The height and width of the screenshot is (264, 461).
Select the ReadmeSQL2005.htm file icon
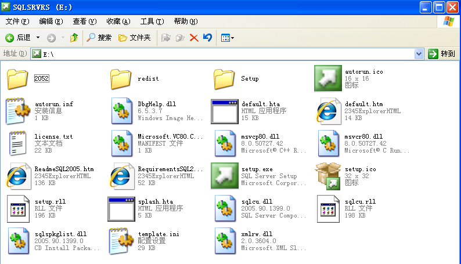coord(18,176)
